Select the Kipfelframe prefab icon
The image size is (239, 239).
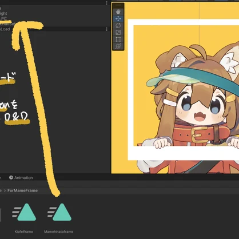coord(24,212)
